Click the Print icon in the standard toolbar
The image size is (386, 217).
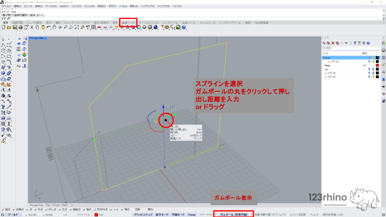20,27
